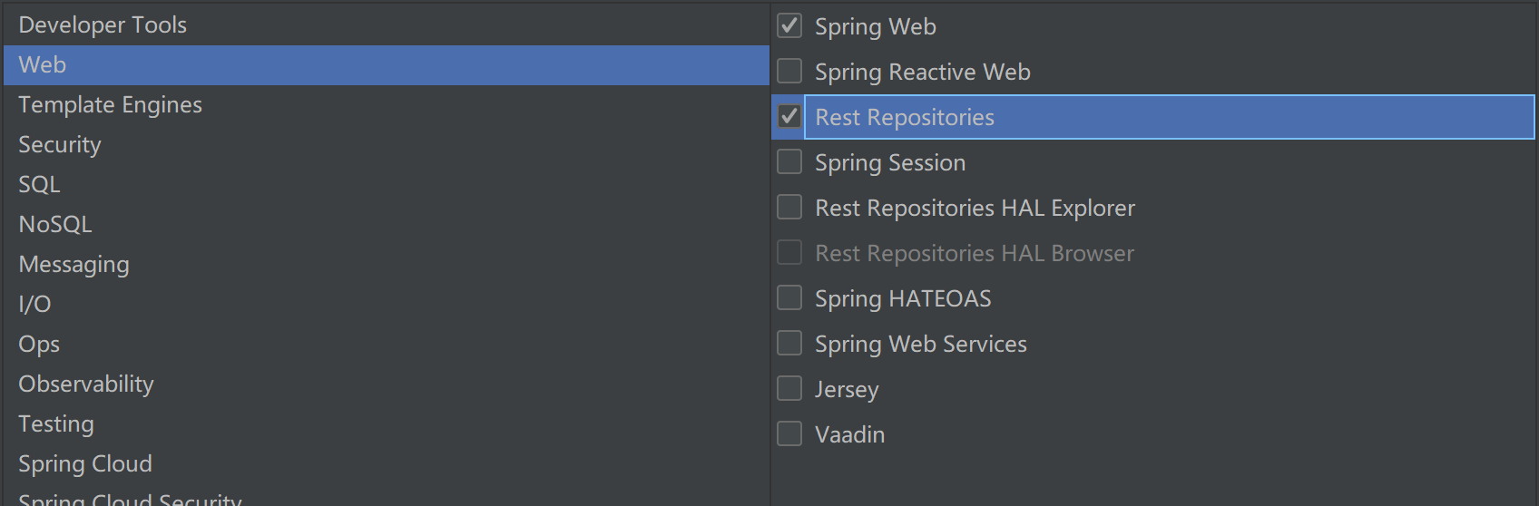Check the Vaadin checkbox

click(789, 434)
